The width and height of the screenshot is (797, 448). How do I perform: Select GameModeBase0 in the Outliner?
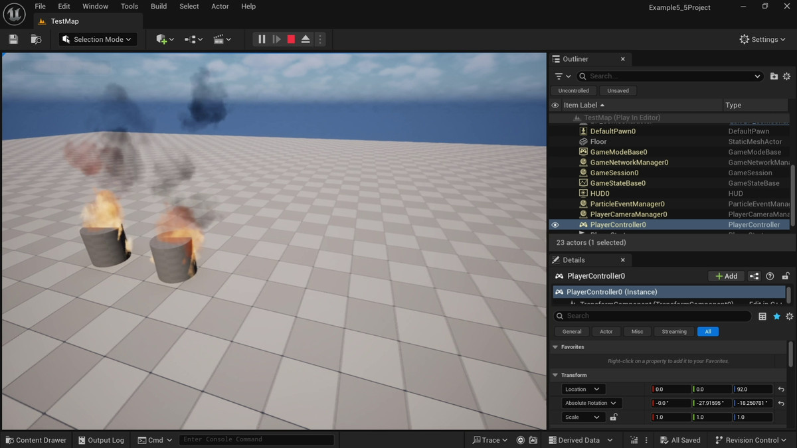(618, 152)
